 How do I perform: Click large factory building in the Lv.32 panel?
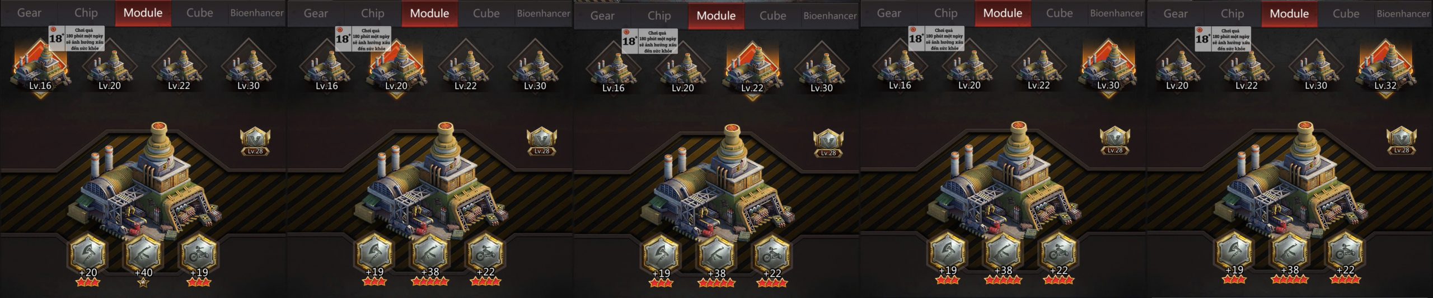[1291, 179]
